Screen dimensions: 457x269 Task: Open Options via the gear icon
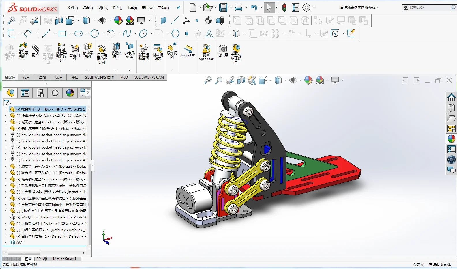(306, 8)
